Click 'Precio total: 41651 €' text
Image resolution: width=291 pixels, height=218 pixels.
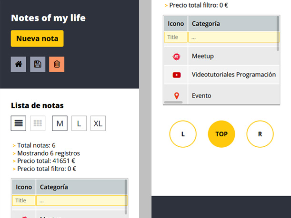click(x=46, y=161)
